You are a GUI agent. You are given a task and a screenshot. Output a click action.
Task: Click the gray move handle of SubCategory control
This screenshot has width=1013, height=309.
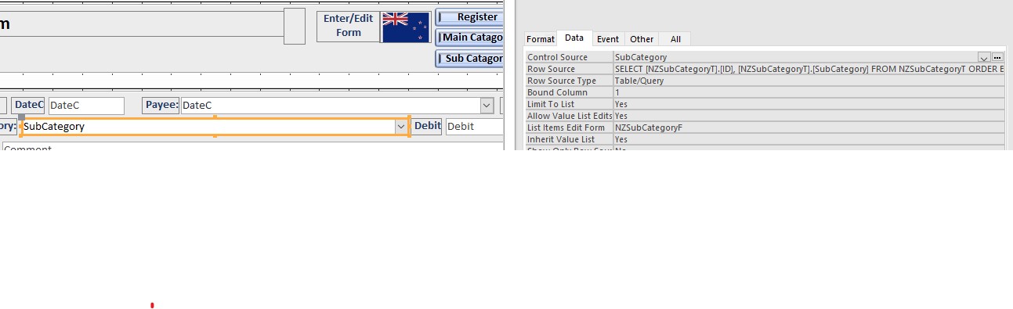click(22, 117)
